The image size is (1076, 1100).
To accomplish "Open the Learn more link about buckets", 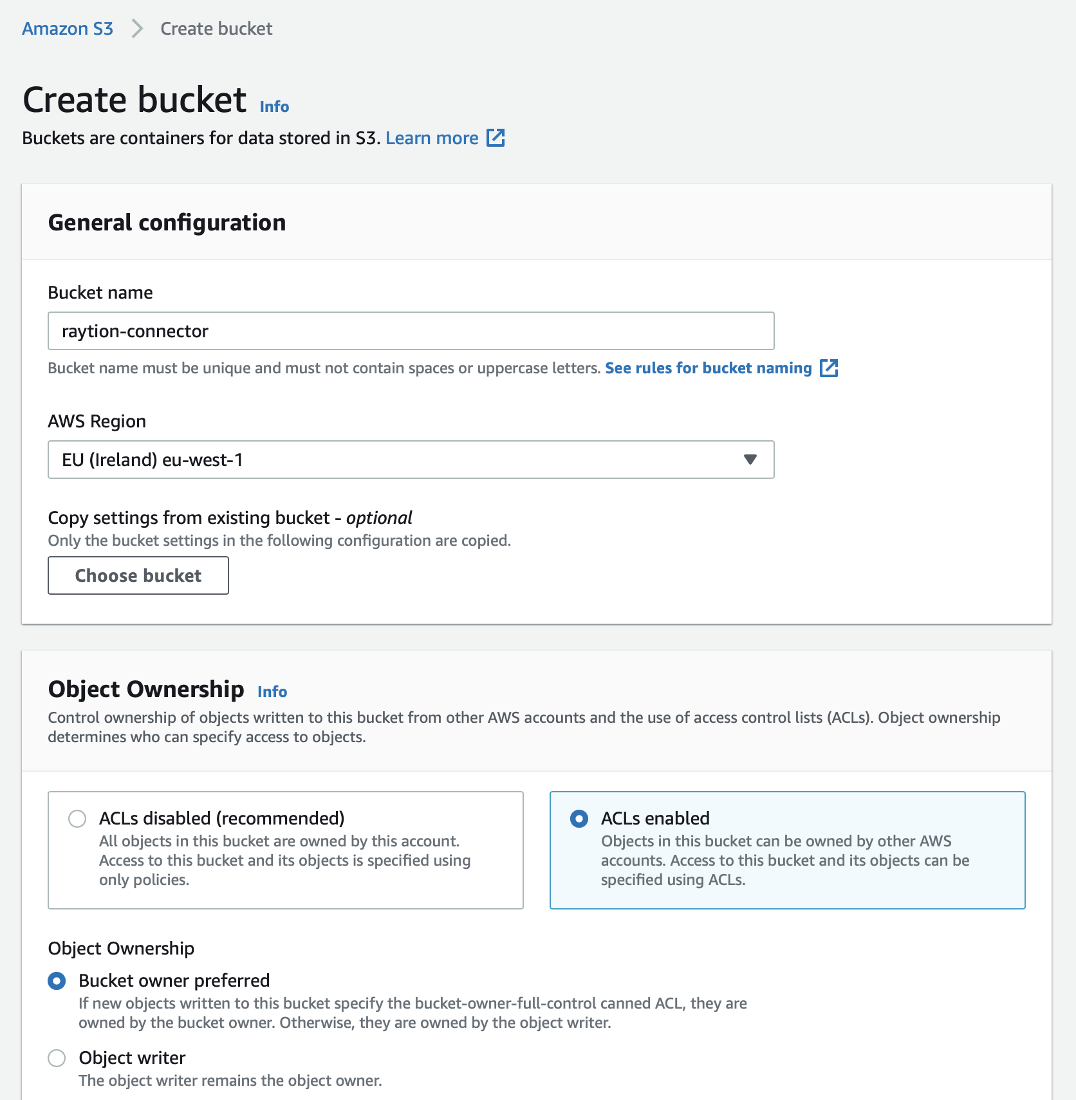I will click(x=432, y=138).
